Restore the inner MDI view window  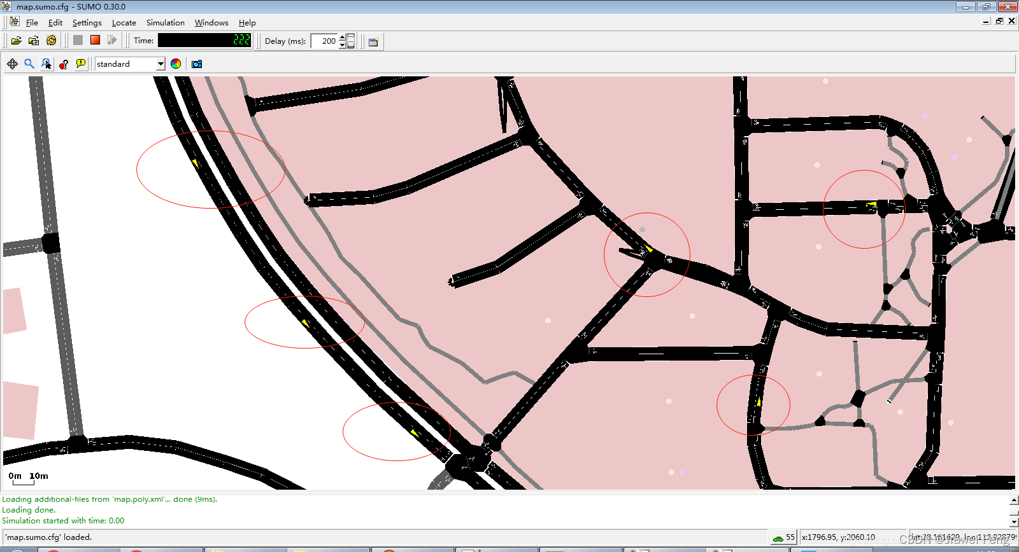[999, 22]
